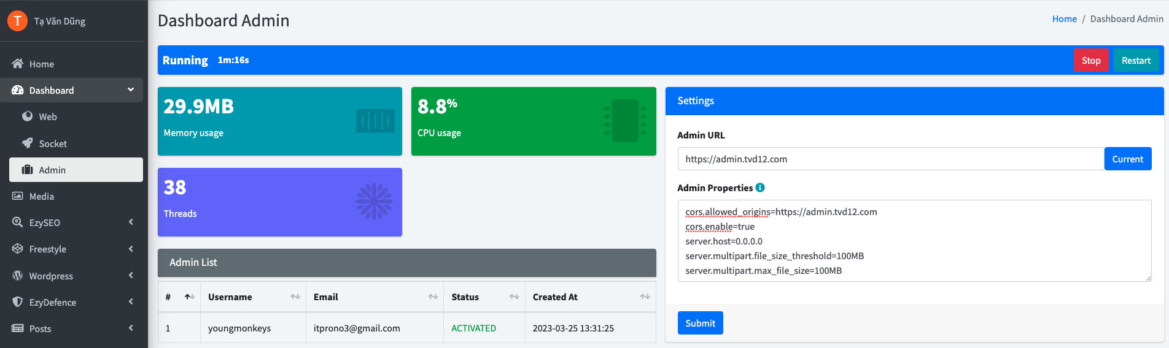
Task: Expand the Posts submenu arrow
Action: 131,328
